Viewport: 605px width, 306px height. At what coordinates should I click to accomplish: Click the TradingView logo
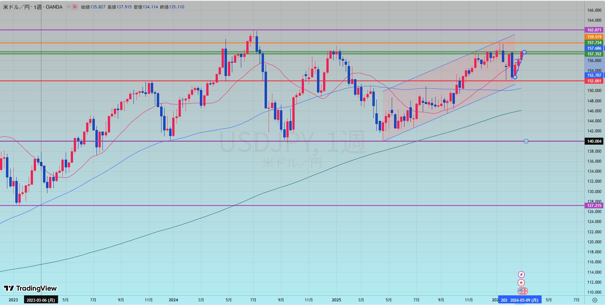click(x=30, y=288)
